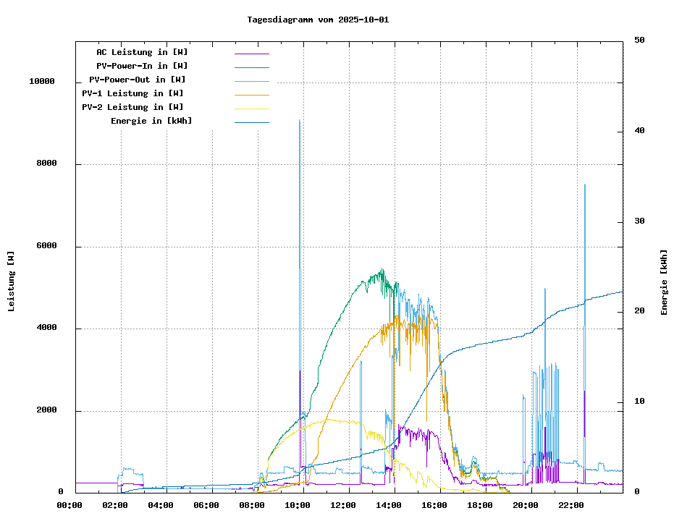The image size is (695, 521).
Task: Click the Energie in [kWh] legend label
Action: click(151, 121)
